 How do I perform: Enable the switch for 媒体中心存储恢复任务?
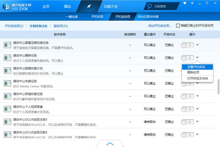[x=187, y=96]
